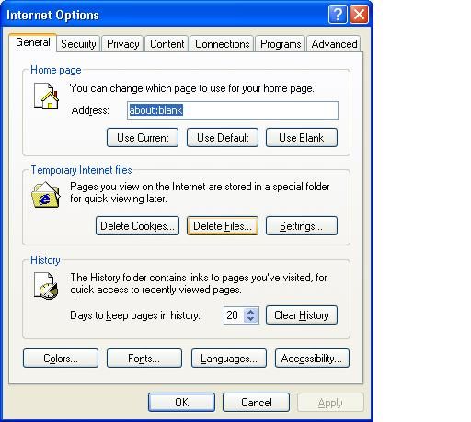Image resolution: width=471 pixels, height=422 pixels.
Task: Switch to the Content tab
Action: pos(167,44)
